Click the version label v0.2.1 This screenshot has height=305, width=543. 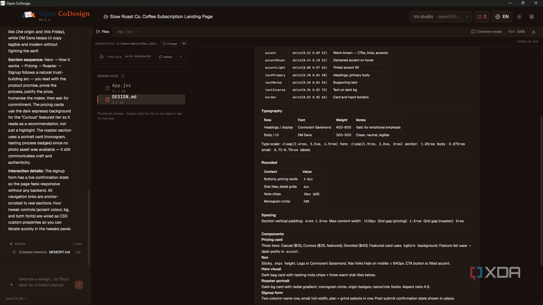(x=45, y=20)
